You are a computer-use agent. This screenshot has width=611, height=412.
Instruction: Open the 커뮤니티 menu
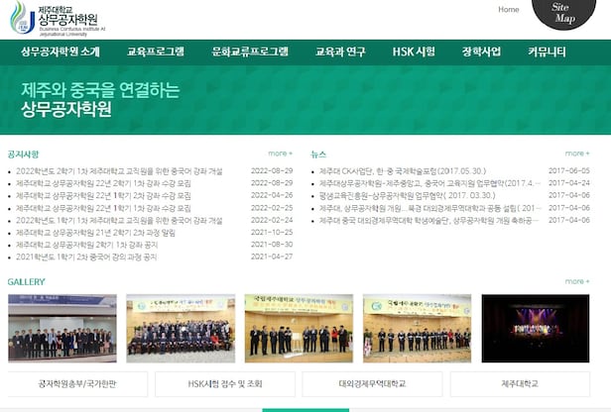click(548, 51)
